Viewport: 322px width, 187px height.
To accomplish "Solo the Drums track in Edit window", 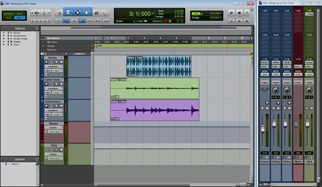I will pos(56,62).
